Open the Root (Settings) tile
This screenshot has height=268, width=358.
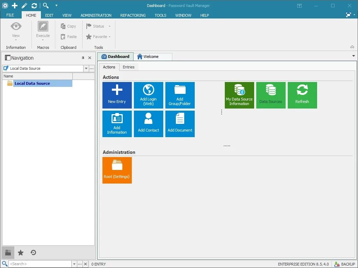117,170
